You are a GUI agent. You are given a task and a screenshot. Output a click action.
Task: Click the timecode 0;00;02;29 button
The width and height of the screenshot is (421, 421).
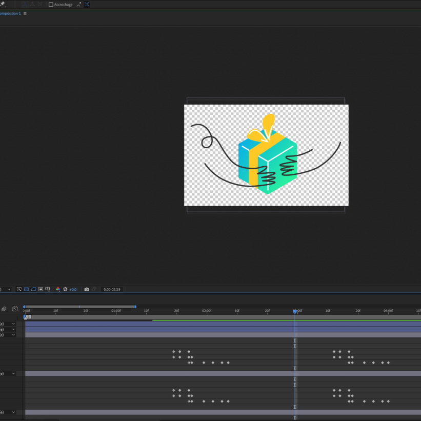(112, 289)
